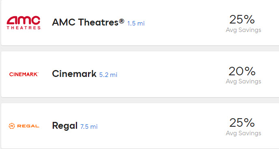Select the 7.5 mi distance link
Image resolution: width=279 pixels, height=149 pixels.
(89, 127)
